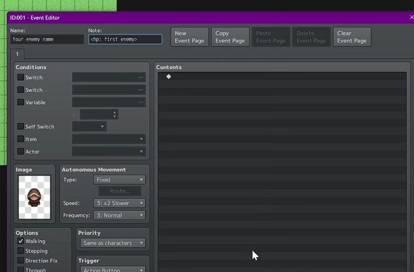The height and width of the screenshot is (272, 414).
Task: Click the hooded character sprite image
Action: click(35, 197)
